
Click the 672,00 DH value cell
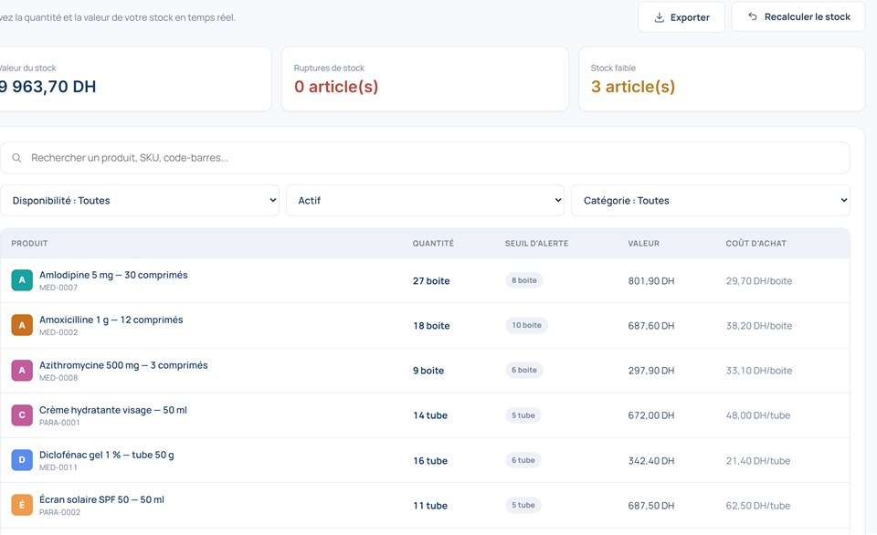coord(651,415)
